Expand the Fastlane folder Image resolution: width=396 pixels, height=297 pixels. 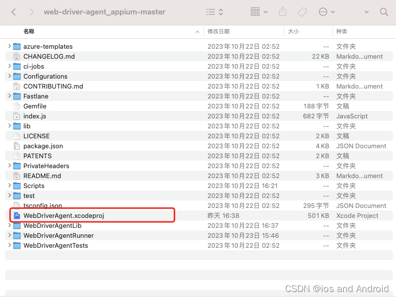[x=9, y=96]
